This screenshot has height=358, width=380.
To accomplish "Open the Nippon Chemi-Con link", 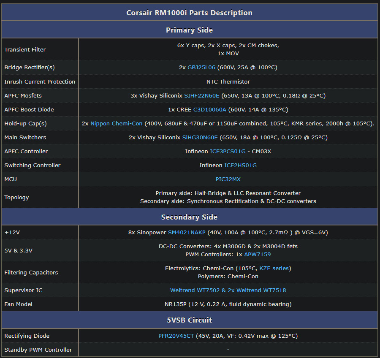I will pos(117,124).
